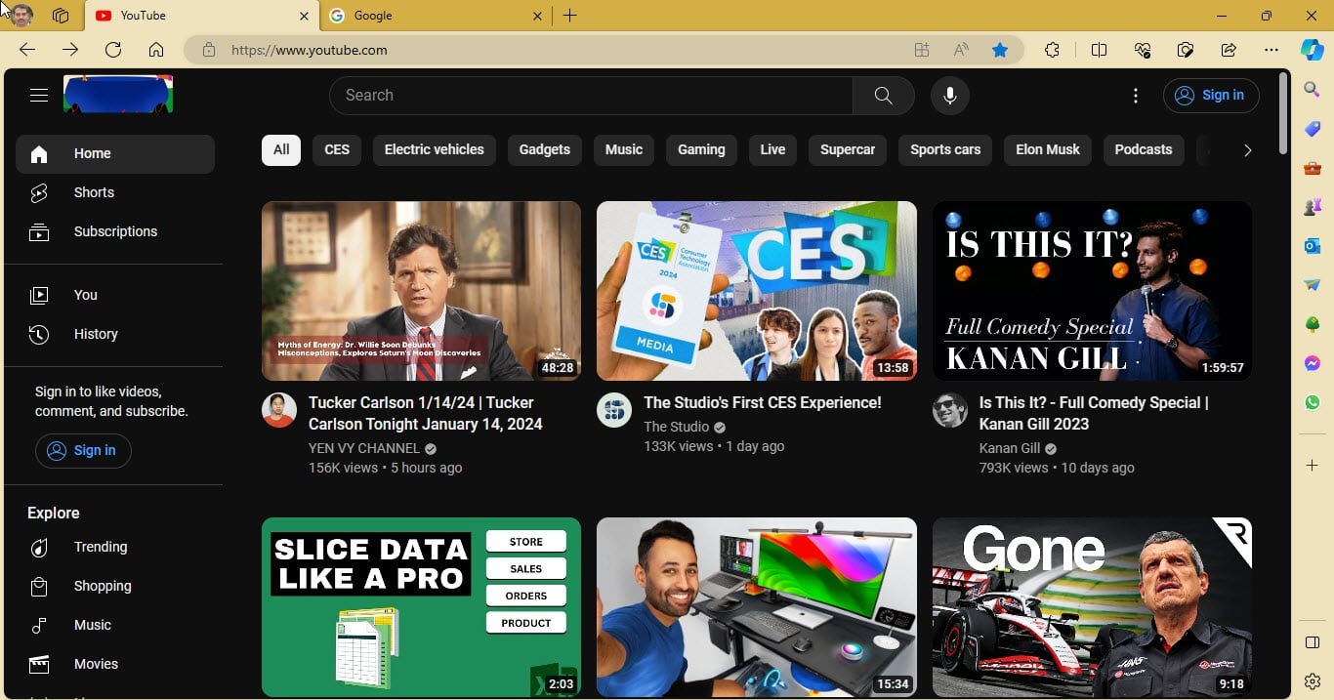
Task: Open The Studio channel name link
Action: (677, 428)
